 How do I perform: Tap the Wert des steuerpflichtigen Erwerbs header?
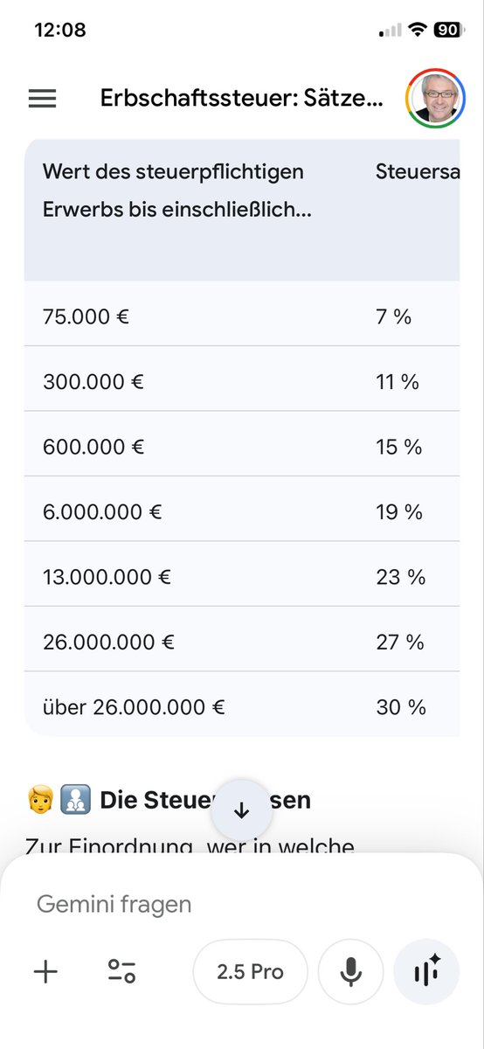(177, 191)
